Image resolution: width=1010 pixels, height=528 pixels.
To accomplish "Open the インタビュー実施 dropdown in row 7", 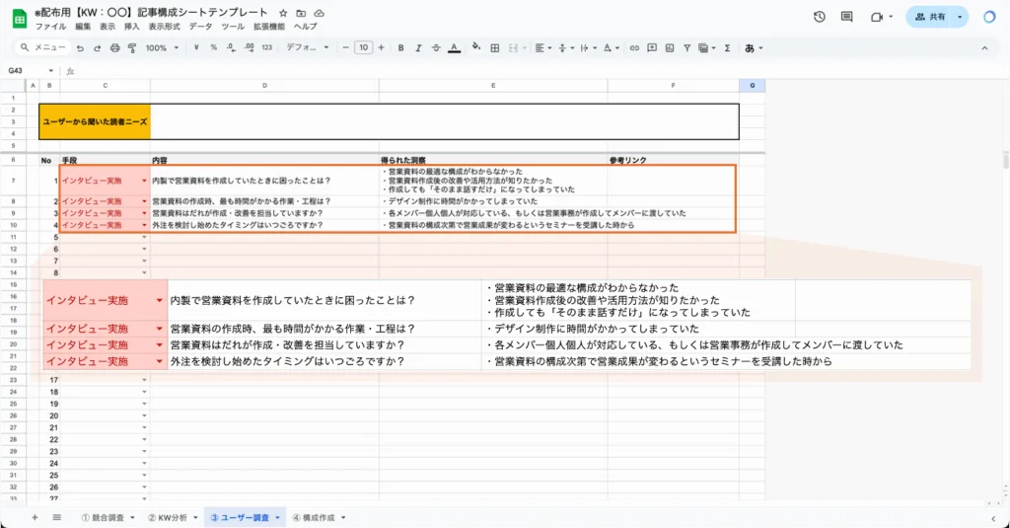I will pyautogui.click(x=145, y=181).
